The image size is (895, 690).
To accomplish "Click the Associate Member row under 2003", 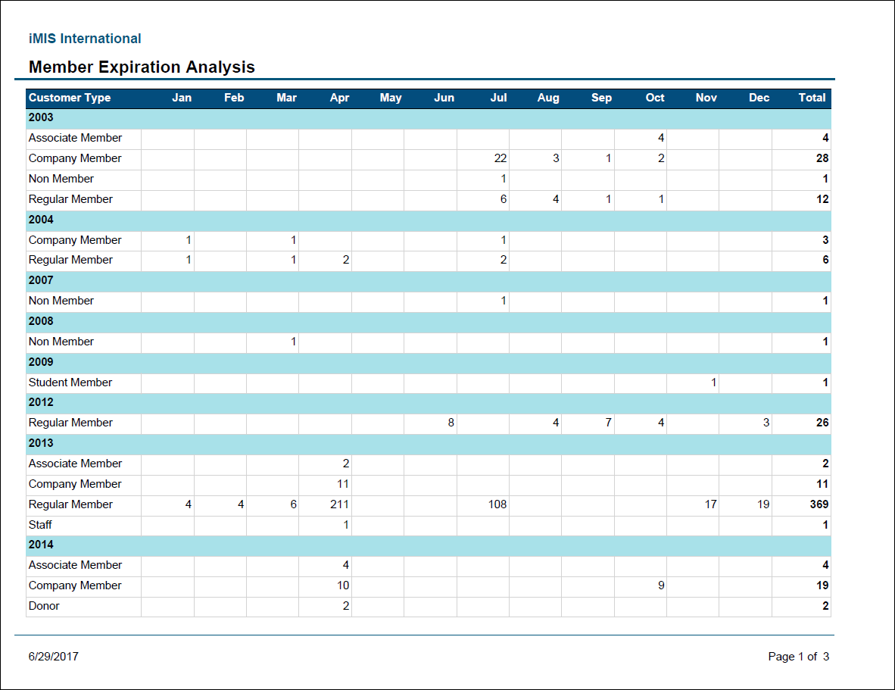I will pos(74,138).
